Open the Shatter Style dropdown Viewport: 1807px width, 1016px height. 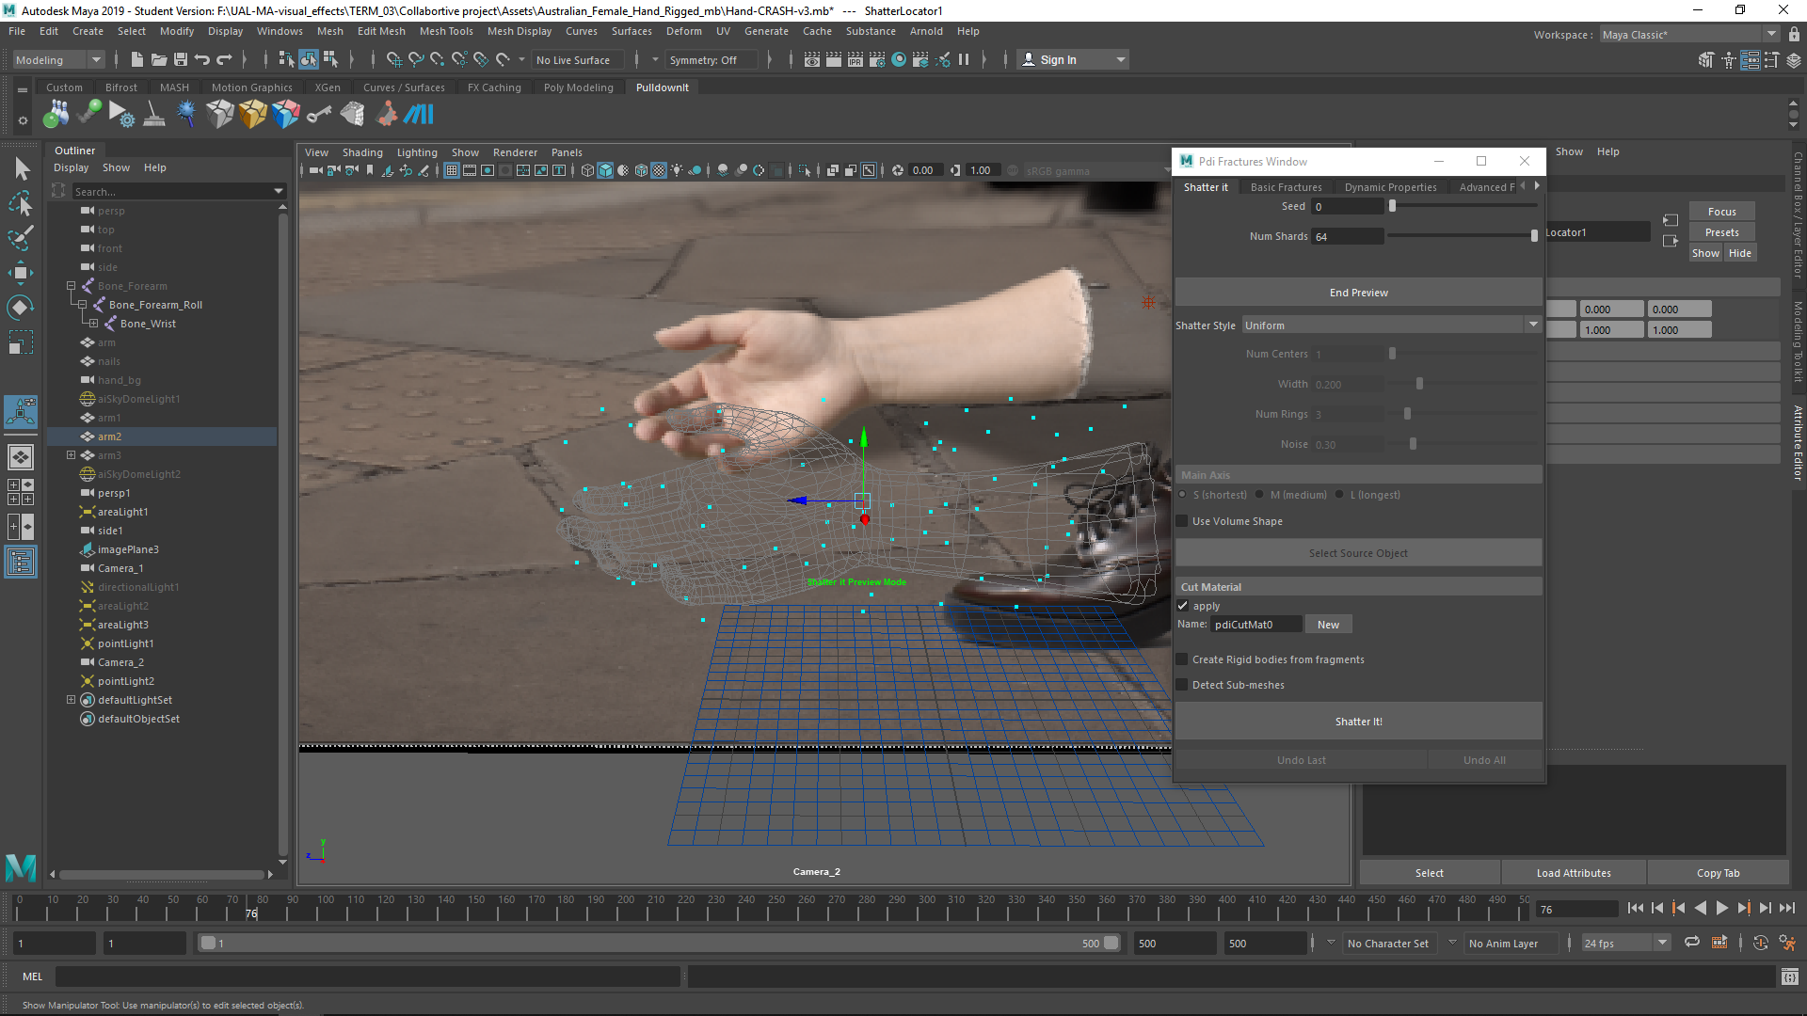point(1391,325)
